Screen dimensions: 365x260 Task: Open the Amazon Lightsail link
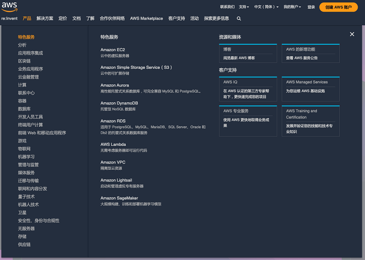116,180
